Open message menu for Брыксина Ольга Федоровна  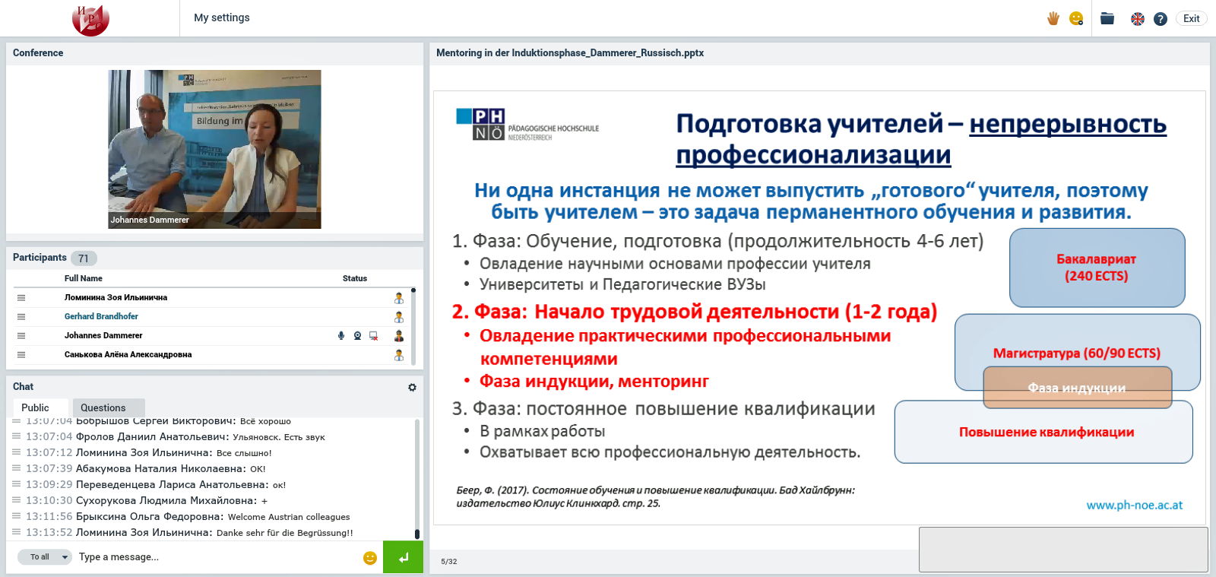click(17, 516)
